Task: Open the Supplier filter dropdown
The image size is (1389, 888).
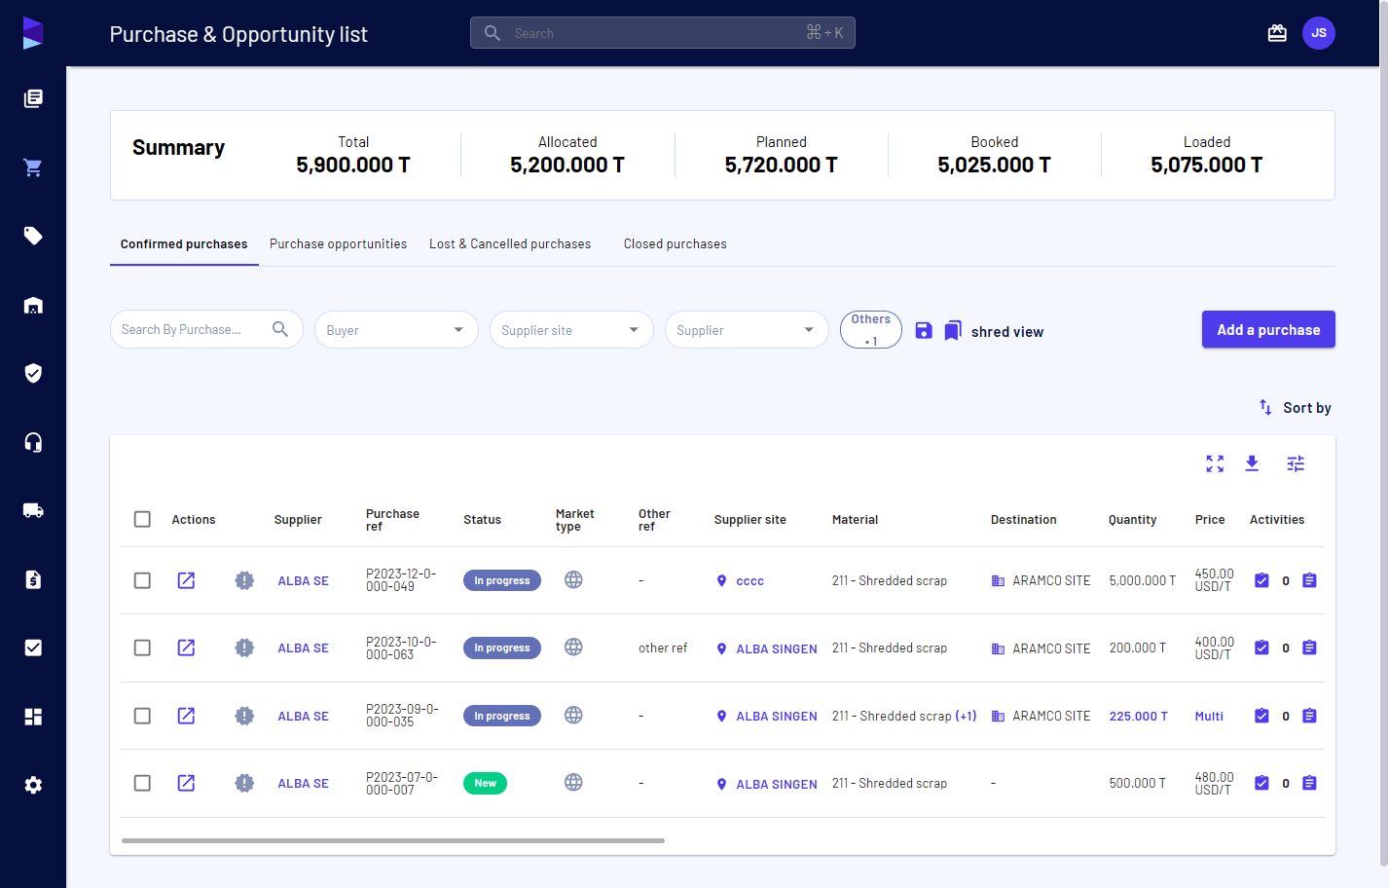Action: click(x=747, y=330)
